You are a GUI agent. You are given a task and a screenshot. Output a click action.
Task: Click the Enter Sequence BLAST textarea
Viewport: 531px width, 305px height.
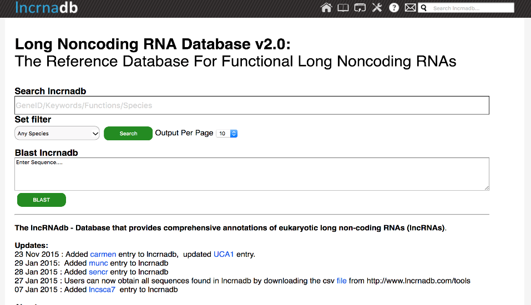coord(251,174)
